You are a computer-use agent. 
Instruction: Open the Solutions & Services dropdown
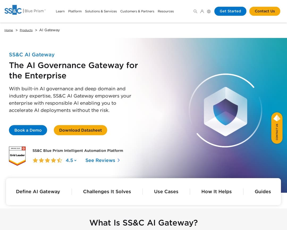101,11
